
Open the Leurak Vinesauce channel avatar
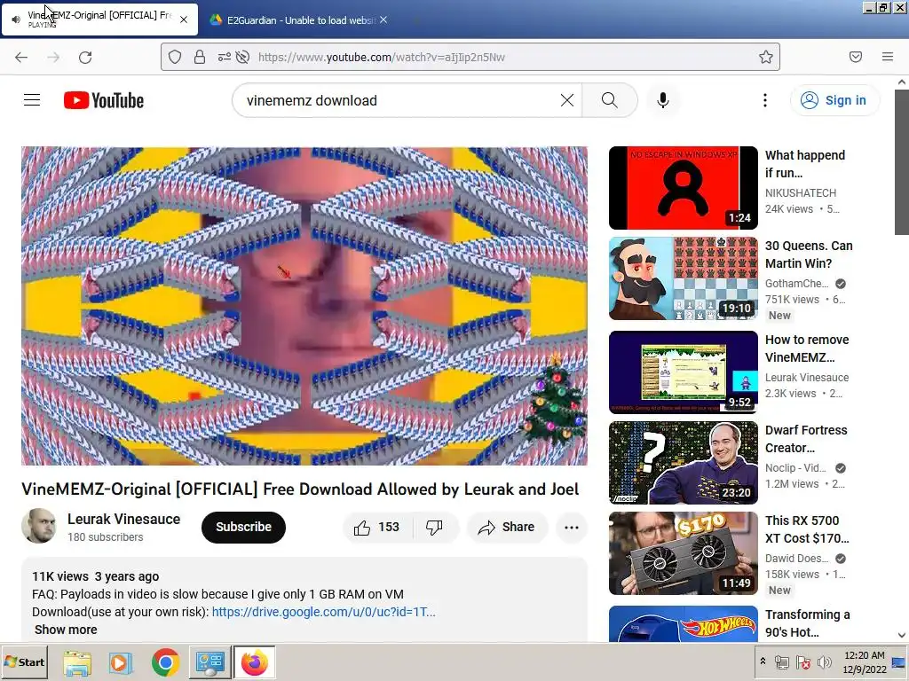point(39,526)
